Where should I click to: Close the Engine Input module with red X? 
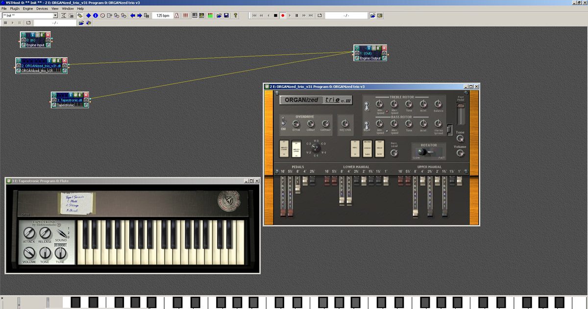point(48,35)
